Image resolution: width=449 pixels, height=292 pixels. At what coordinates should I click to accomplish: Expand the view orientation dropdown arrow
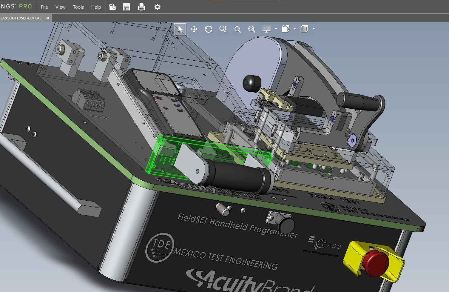pos(295,29)
